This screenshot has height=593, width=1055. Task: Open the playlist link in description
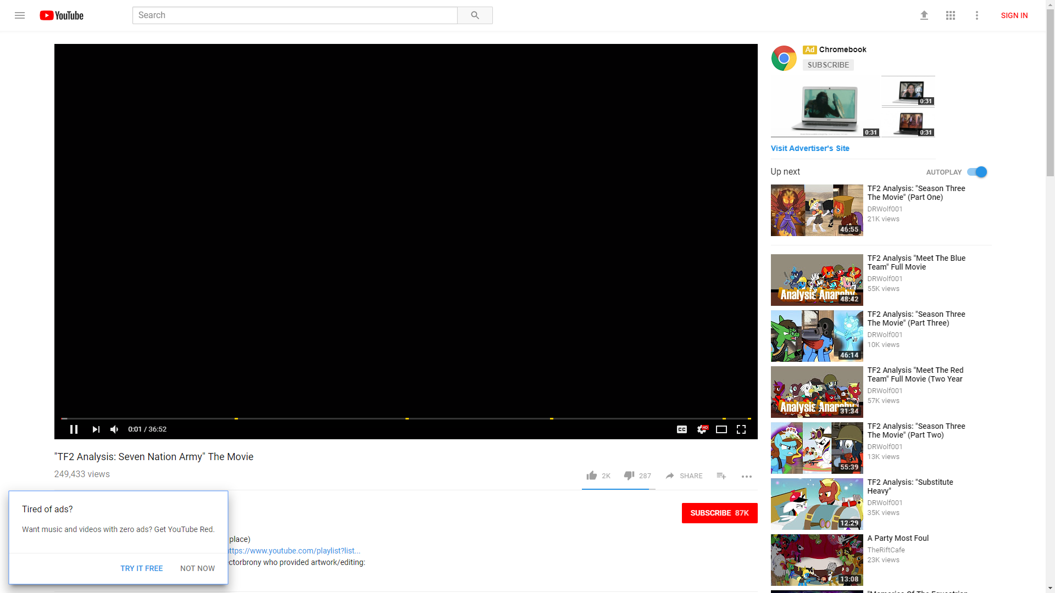[x=295, y=551]
